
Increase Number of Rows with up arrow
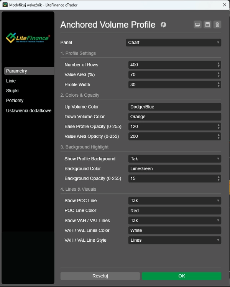[x=219, y=63]
